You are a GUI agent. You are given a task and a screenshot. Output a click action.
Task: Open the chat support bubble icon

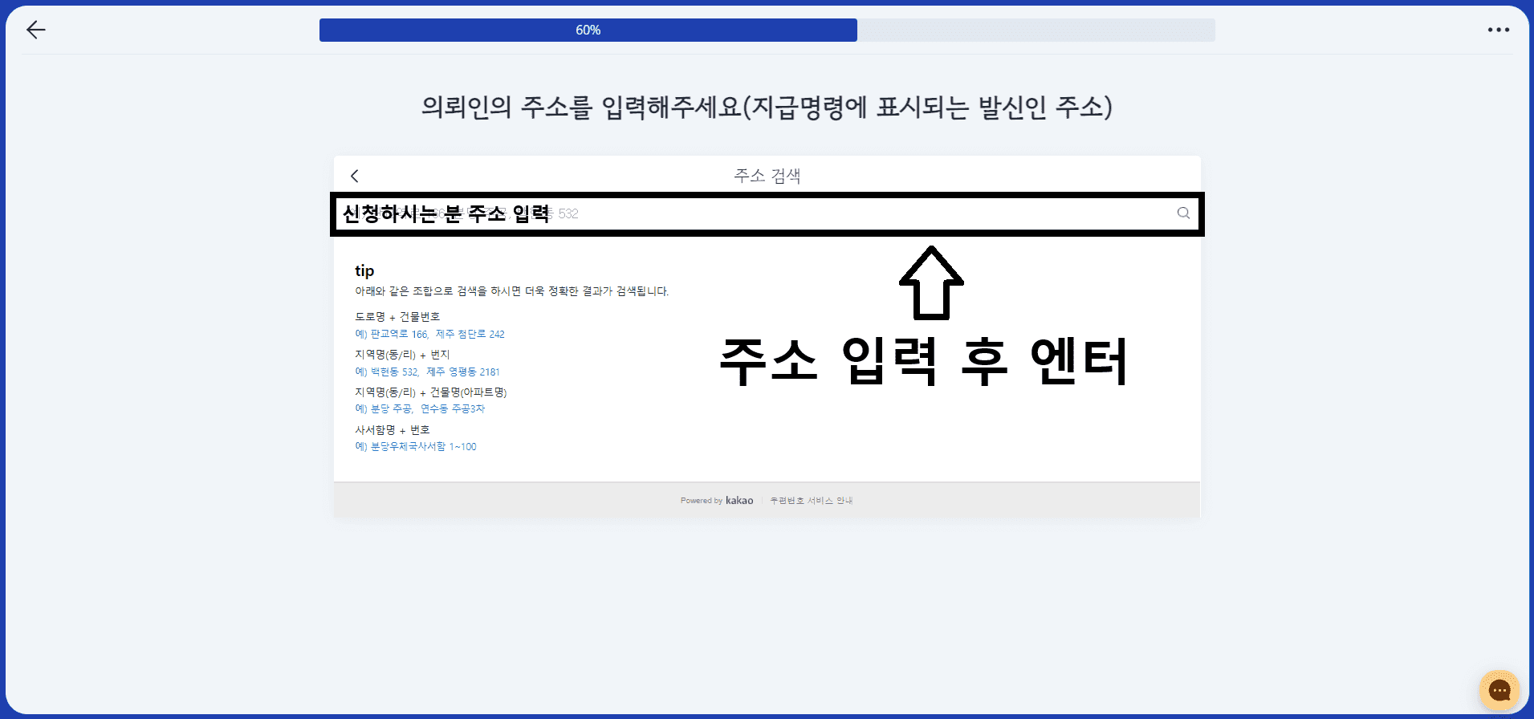coord(1499,690)
